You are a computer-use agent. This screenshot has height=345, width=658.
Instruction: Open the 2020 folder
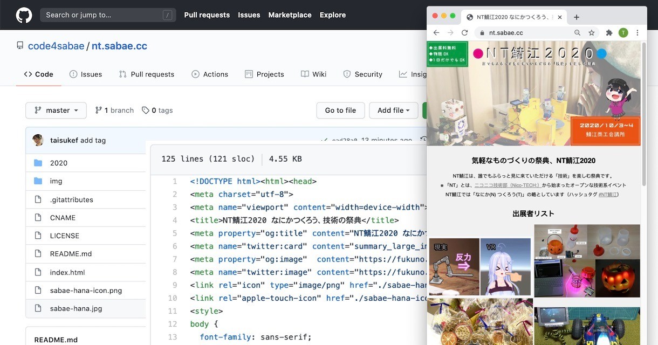pos(59,163)
